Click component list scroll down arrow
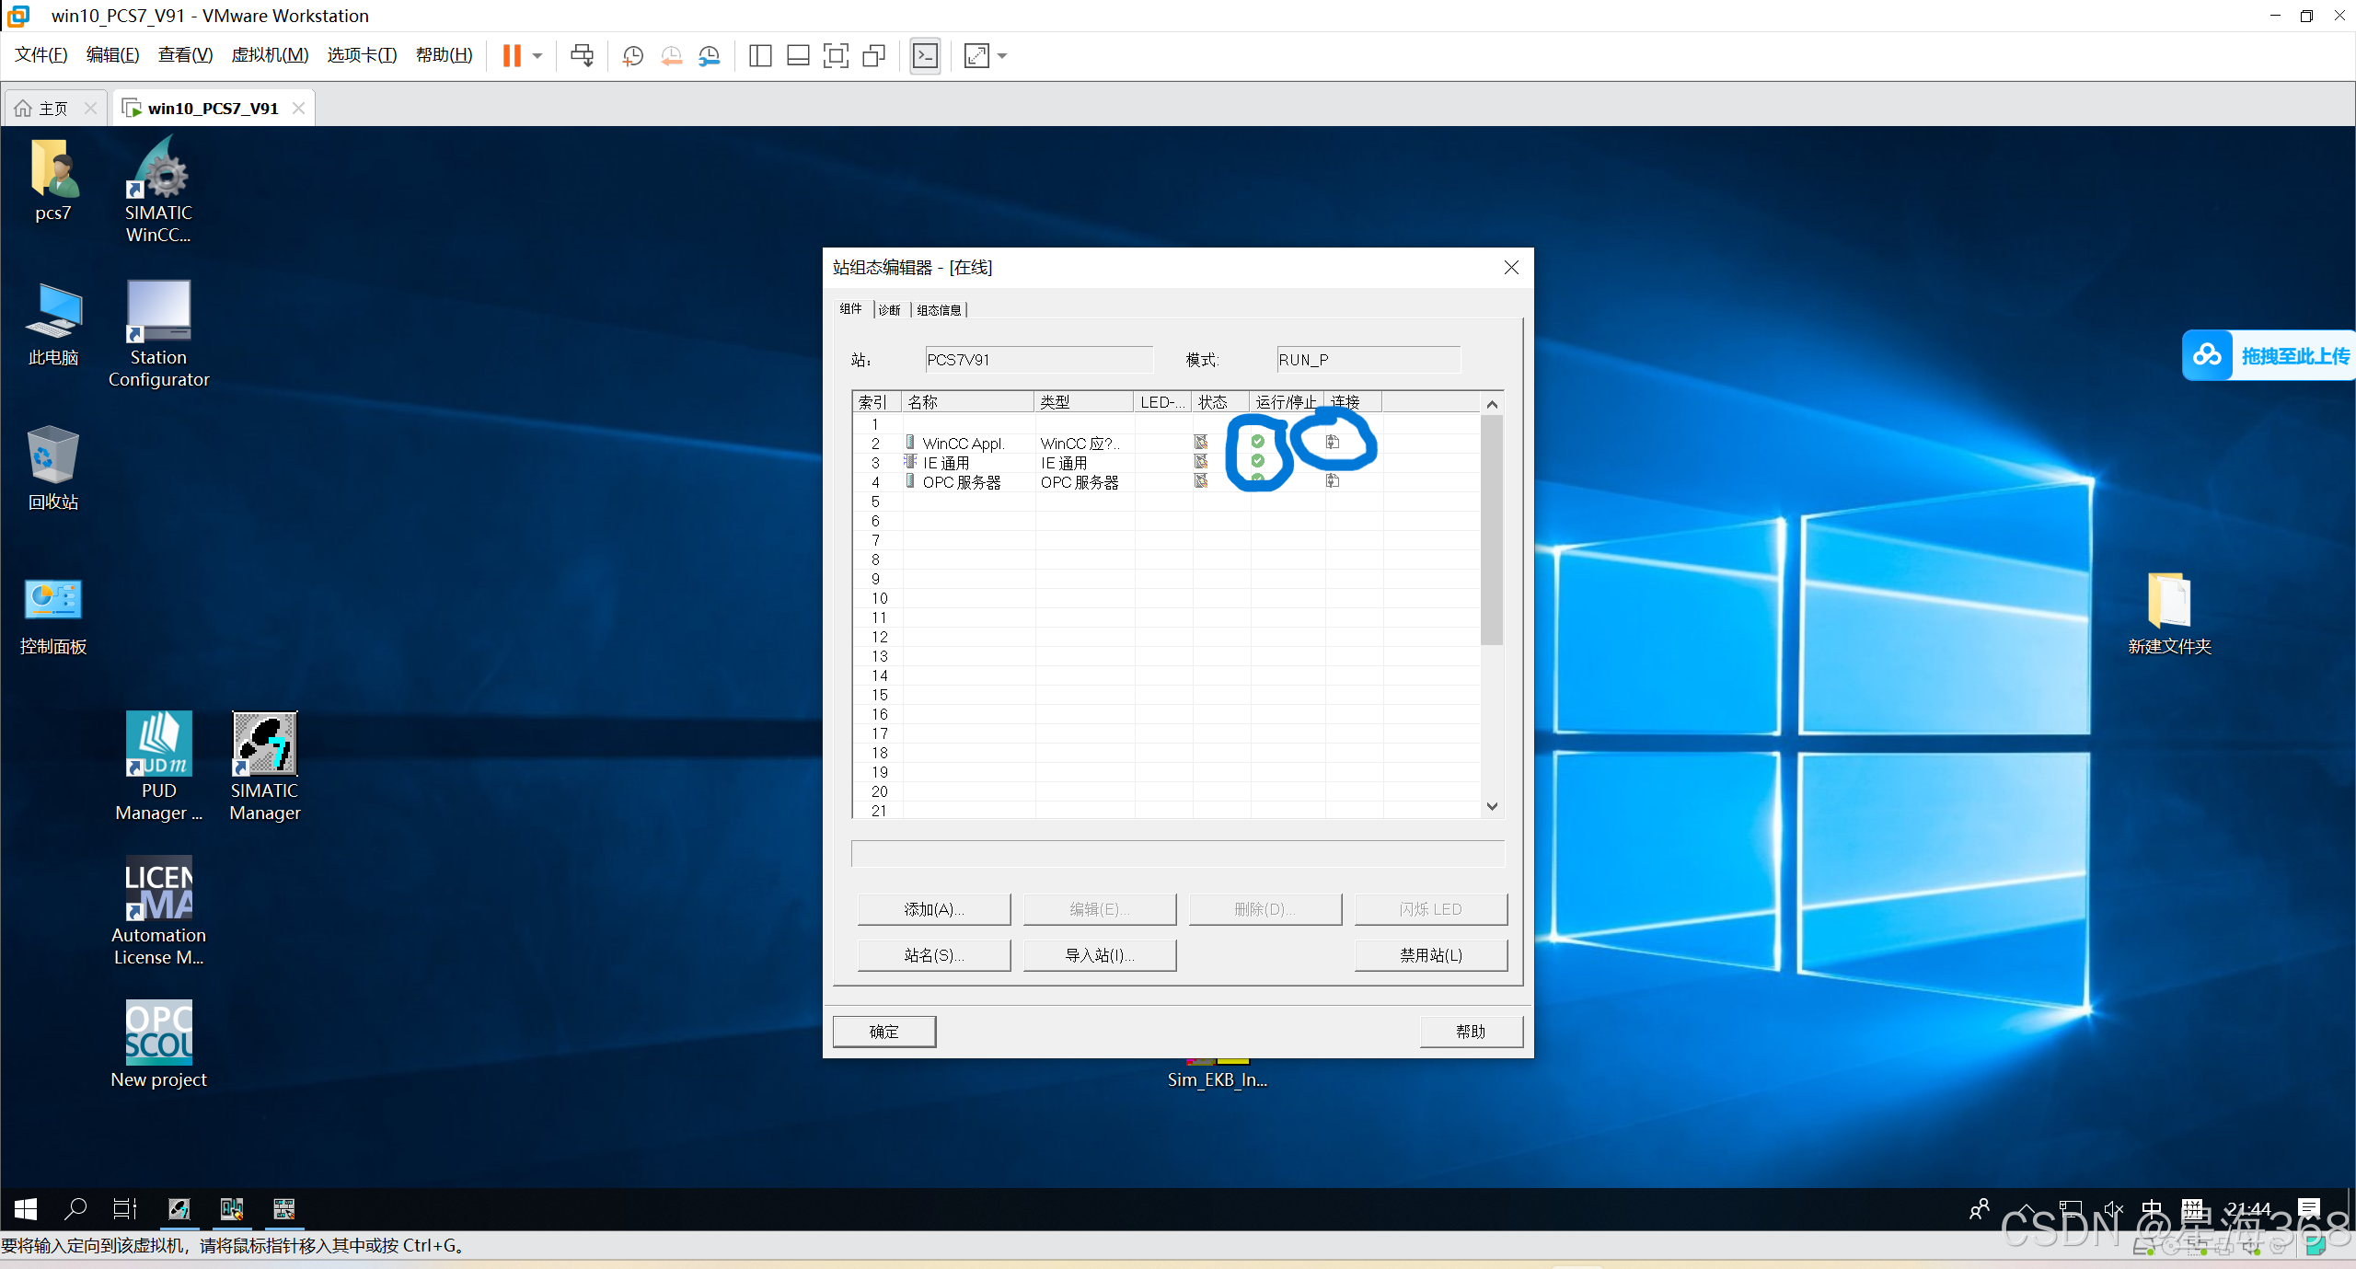The height and width of the screenshot is (1269, 2356). tap(1492, 806)
